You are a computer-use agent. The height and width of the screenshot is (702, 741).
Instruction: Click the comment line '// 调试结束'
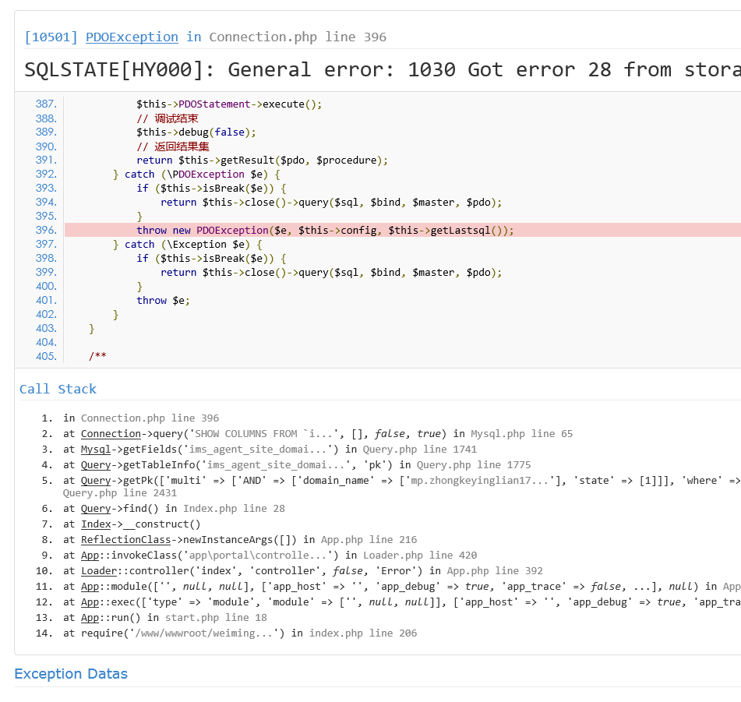[x=168, y=118]
